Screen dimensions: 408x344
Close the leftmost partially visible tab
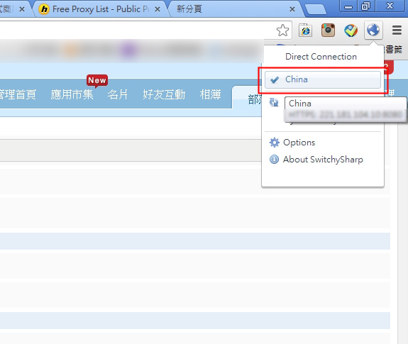click(22, 9)
